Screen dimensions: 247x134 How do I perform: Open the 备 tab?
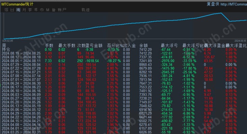[x=54, y=10]
